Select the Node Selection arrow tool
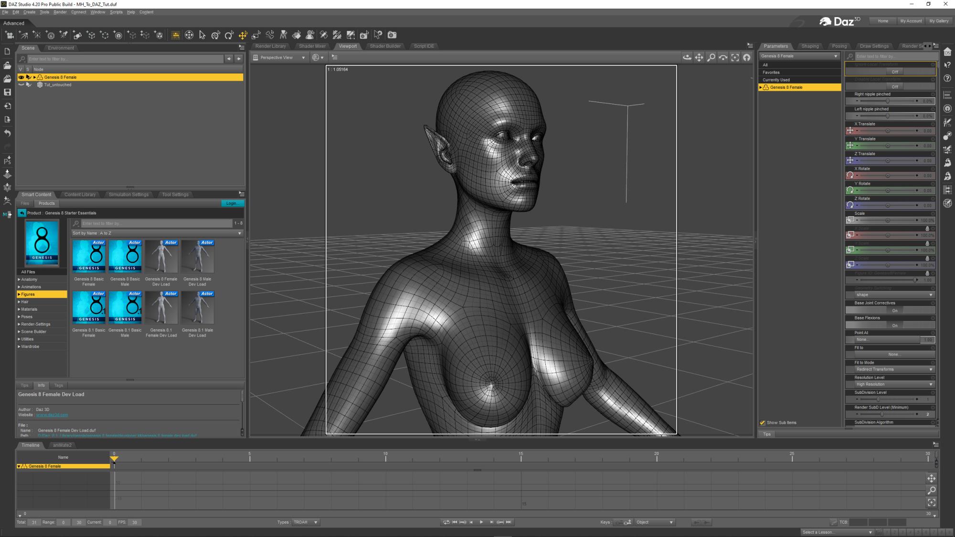 click(202, 35)
